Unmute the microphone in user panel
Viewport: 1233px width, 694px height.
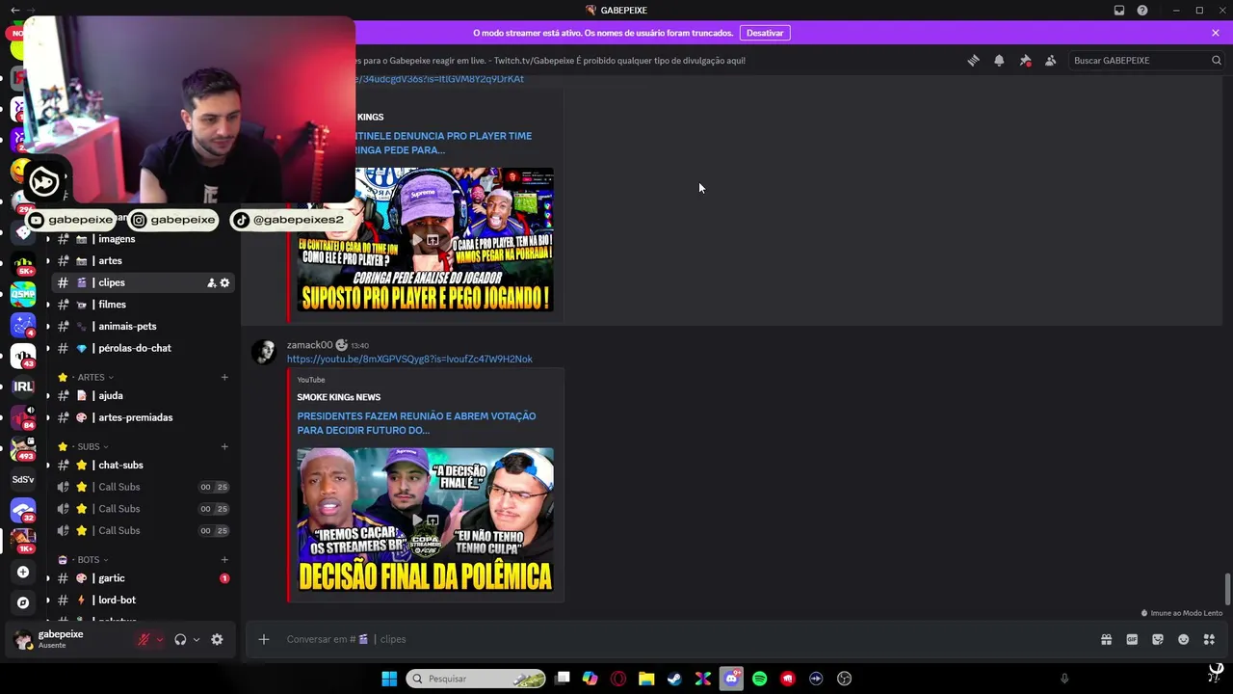pos(144,639)
